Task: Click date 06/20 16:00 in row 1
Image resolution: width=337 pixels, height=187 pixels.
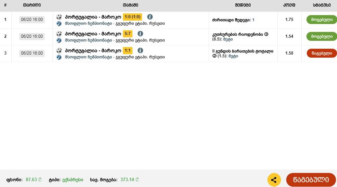Action: point(32,20)
